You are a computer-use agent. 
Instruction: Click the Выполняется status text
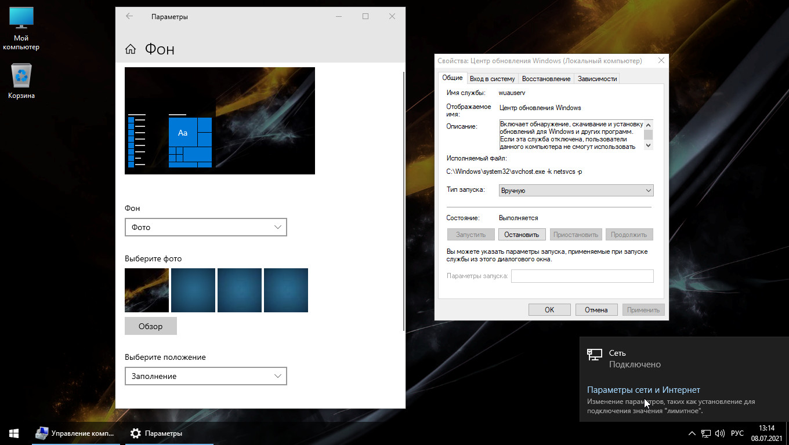pos(519,218)
